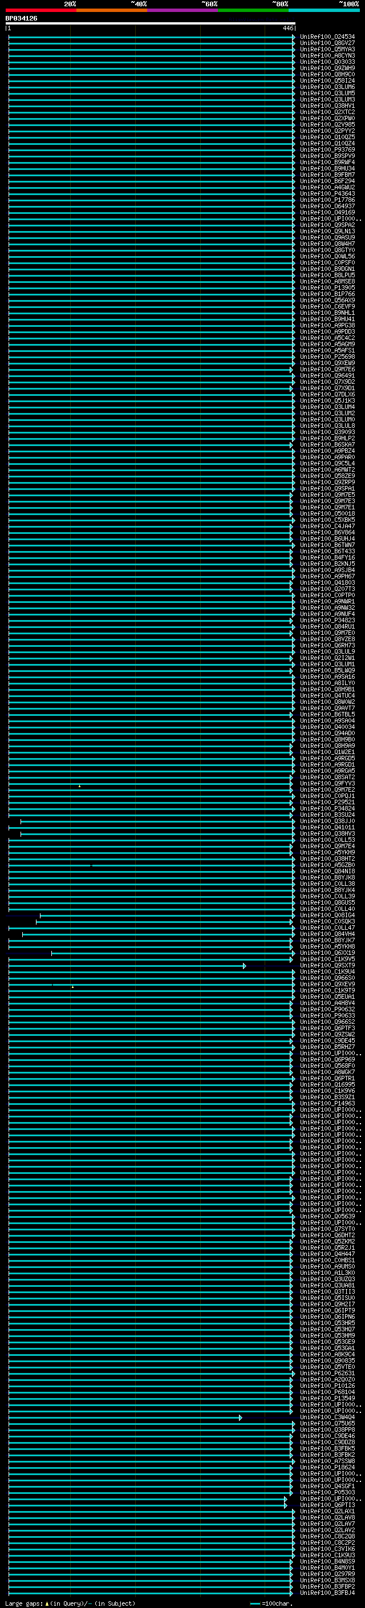Select hit label UniRef100_Q58I24
365x1608 pixels.
pyautogui.click(x=327, y=80)
